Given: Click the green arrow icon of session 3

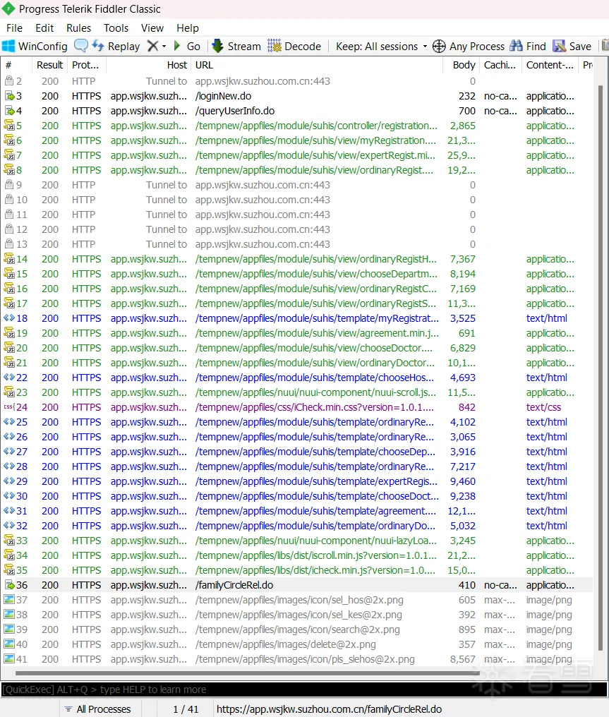Looking at the screenshot, I should (x=9, y=96).
